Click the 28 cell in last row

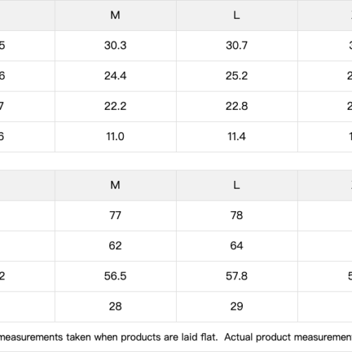coord(115,307)
